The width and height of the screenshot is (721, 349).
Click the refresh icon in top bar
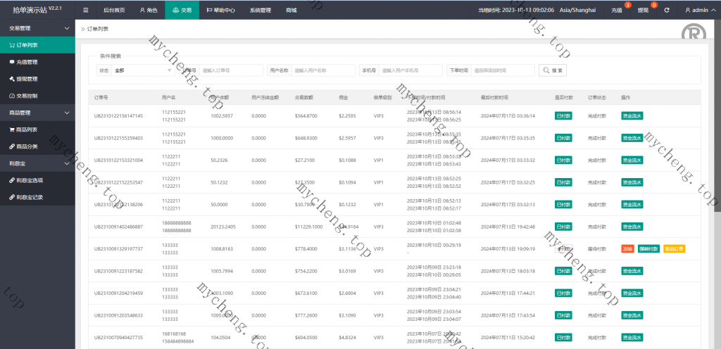click(667, 11)
